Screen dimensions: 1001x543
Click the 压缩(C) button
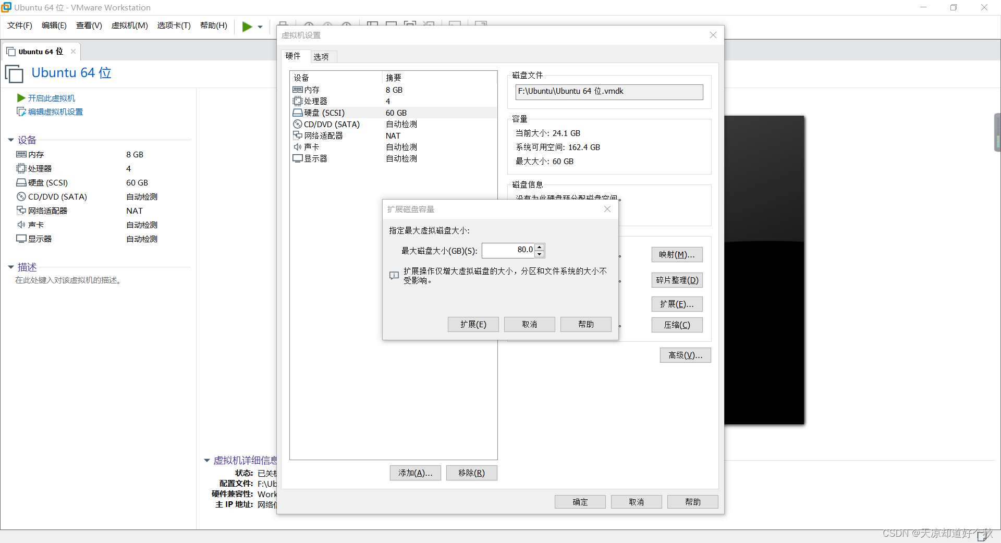pyautogui.click(x=677, y=325)
